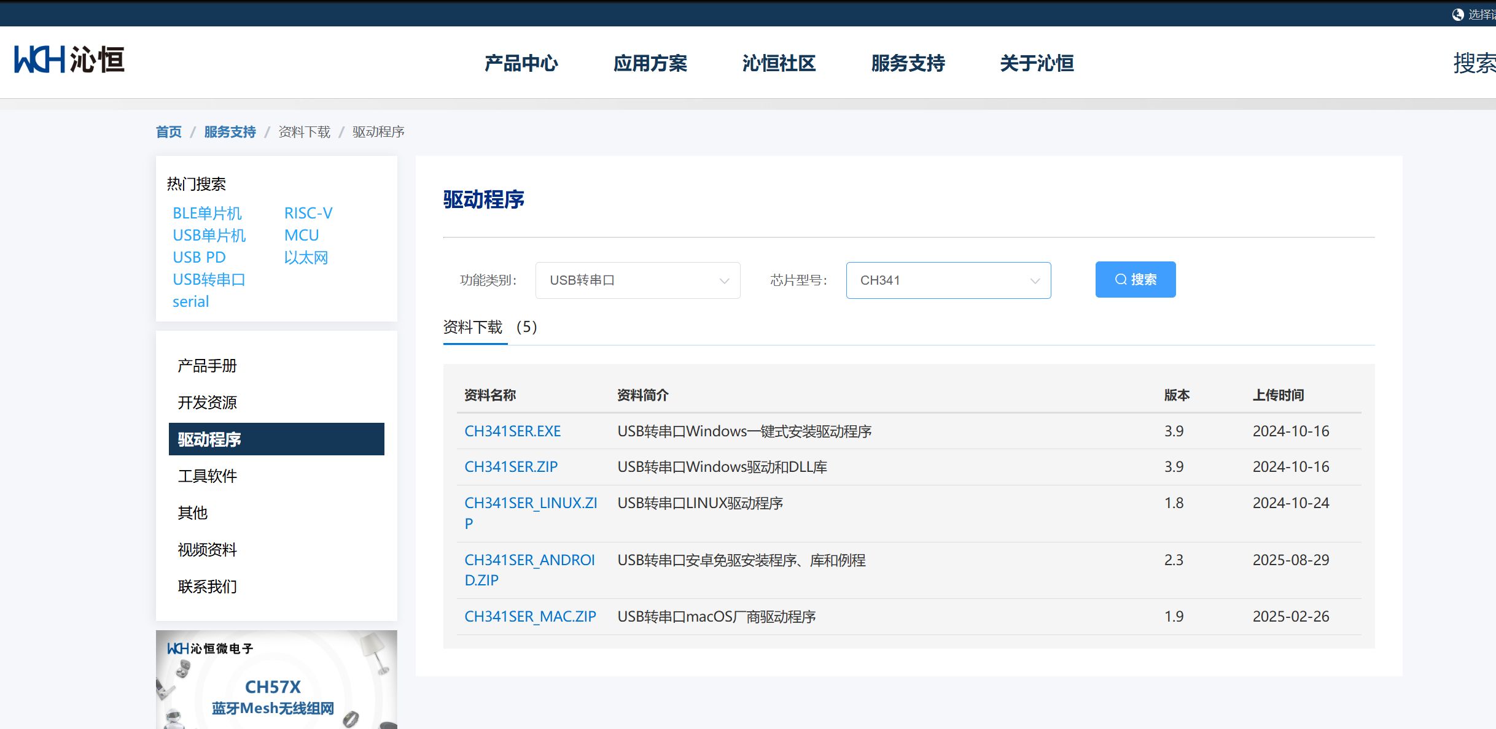Select 产品手册 in the sidebar

(x=207, y=365)
